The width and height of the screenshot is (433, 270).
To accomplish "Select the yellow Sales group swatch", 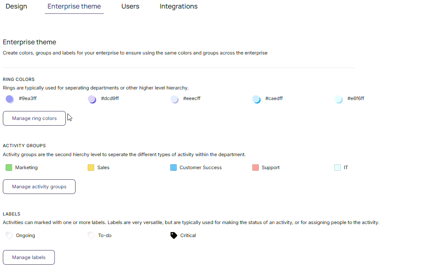I will 91,168.
